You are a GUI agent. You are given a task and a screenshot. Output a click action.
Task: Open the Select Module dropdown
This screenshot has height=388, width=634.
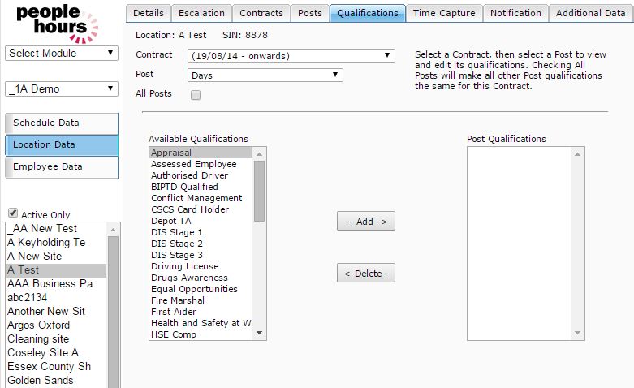click(x=63, y=54)
